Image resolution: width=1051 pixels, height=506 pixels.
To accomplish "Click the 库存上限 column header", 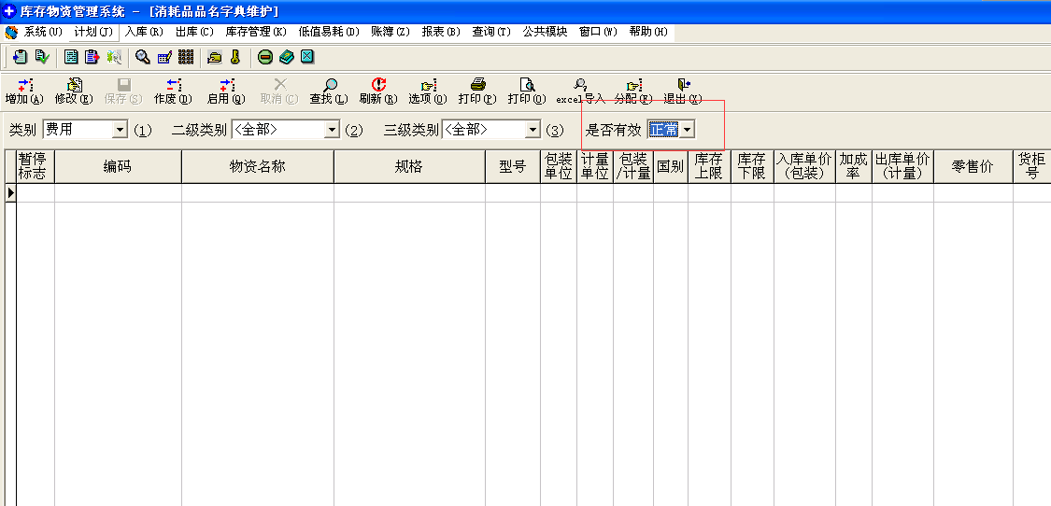I will tap(709, 167).
